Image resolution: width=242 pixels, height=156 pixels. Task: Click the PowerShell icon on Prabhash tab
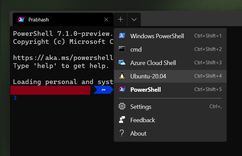pyautogui.click(x=21, y=19)
